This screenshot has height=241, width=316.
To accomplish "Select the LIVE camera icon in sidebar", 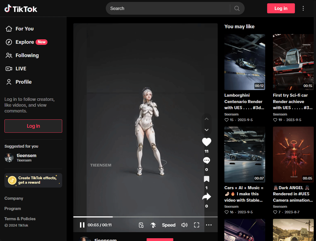I will tap(9, 68).
